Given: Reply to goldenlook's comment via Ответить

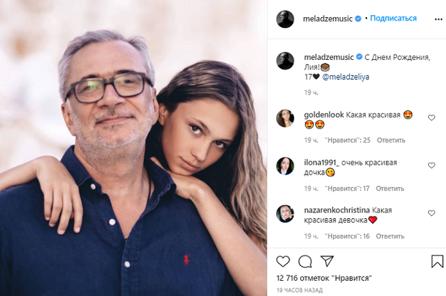Looking at the screenshot, I should (x=390, y=140).
